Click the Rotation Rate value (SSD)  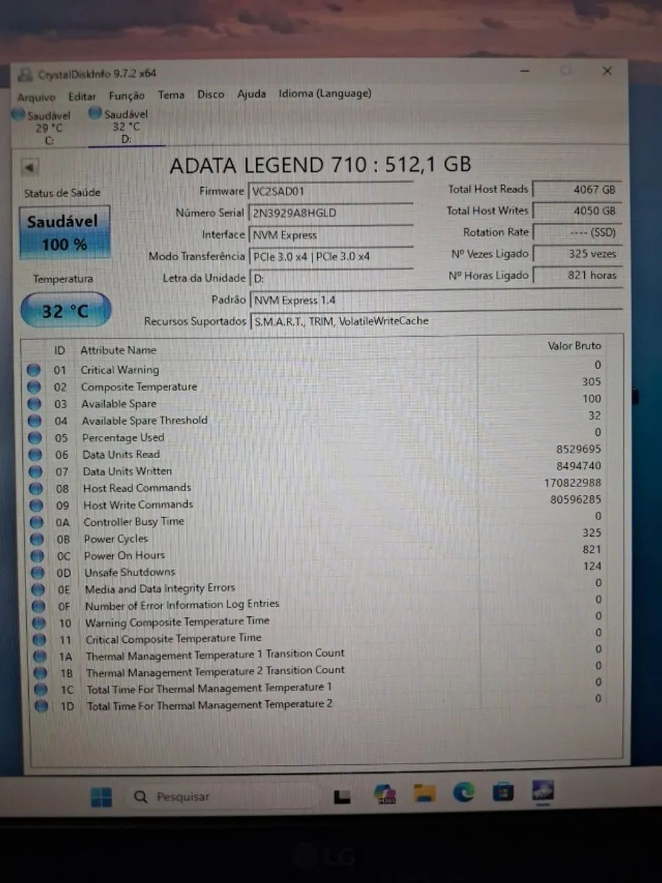(578, 232)
